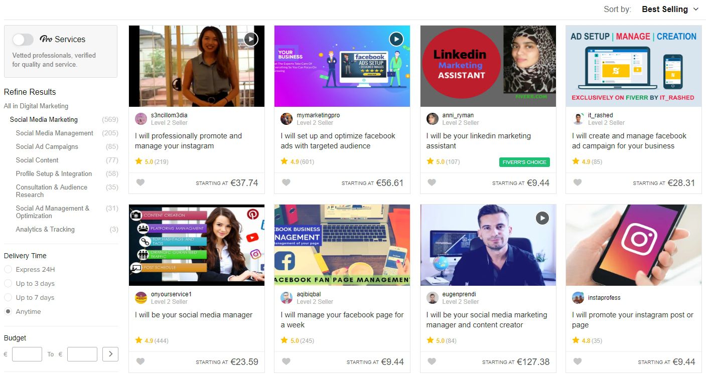Select Social Media Management subcategory
Viewport: 706px width, 376px height.
pos(55,133)
